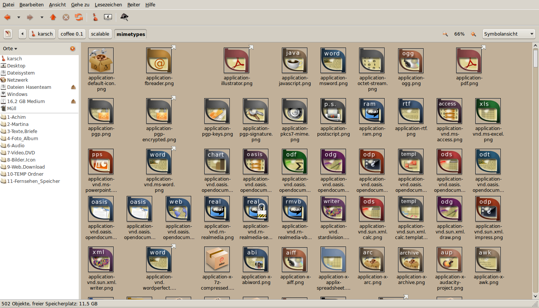Open the Ansicht menu
The image size is (539, 308).
coord(57,4)
